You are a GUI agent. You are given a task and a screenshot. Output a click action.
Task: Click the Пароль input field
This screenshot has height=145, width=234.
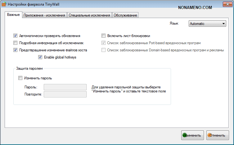pyautogui.click(x=65, y=87)
